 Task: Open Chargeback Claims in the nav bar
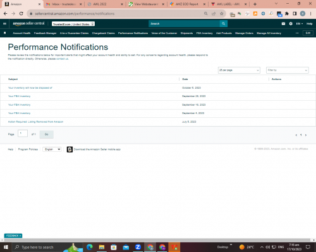click(x=103, y=33)
